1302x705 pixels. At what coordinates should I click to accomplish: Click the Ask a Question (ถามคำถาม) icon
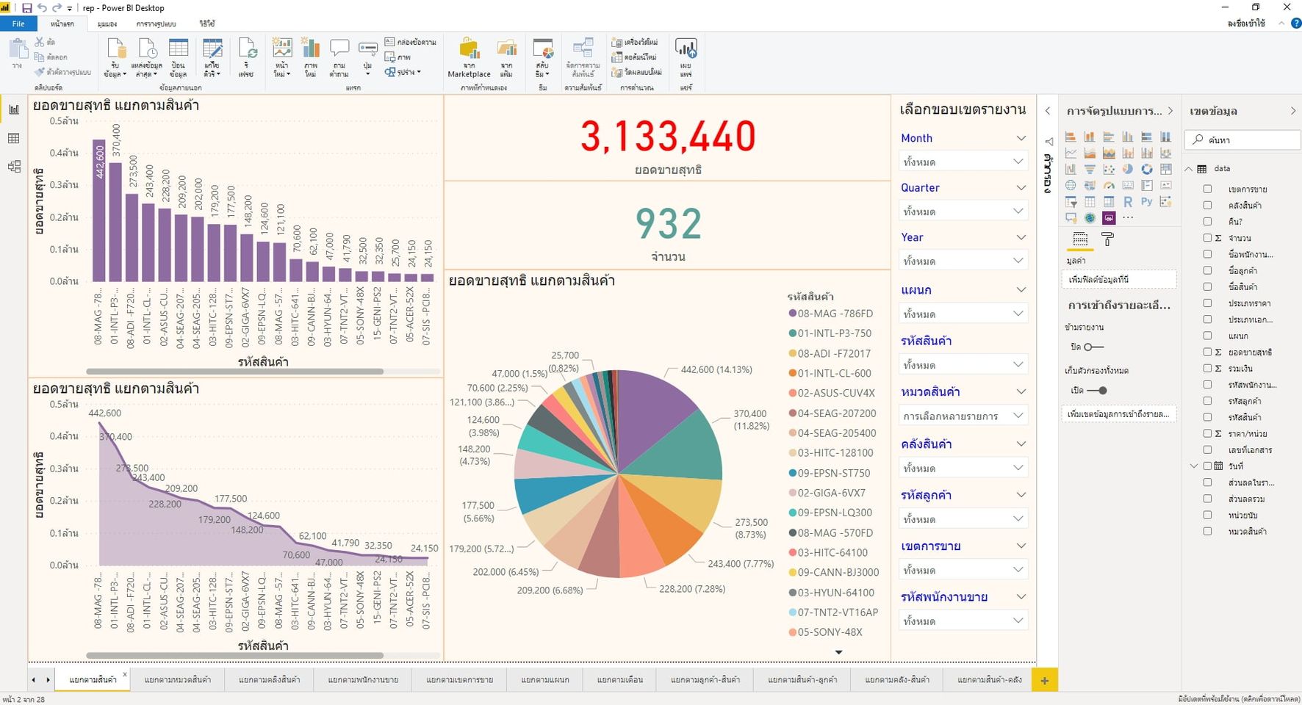pyautogui.click(x=339, y=58)
